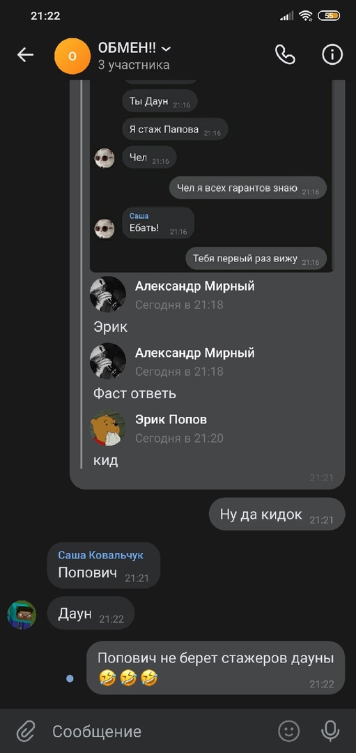Expand the ОБМЕН!! chat title dropdown chevron
Image resolution: width=356 pixels, height=753 pixels.
pos(167,49)
